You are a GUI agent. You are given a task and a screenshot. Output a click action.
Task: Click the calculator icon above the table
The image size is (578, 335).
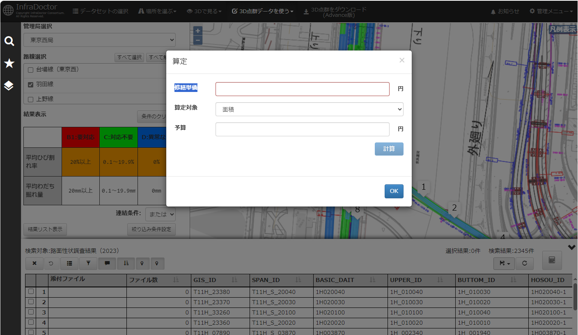(552, 260)
